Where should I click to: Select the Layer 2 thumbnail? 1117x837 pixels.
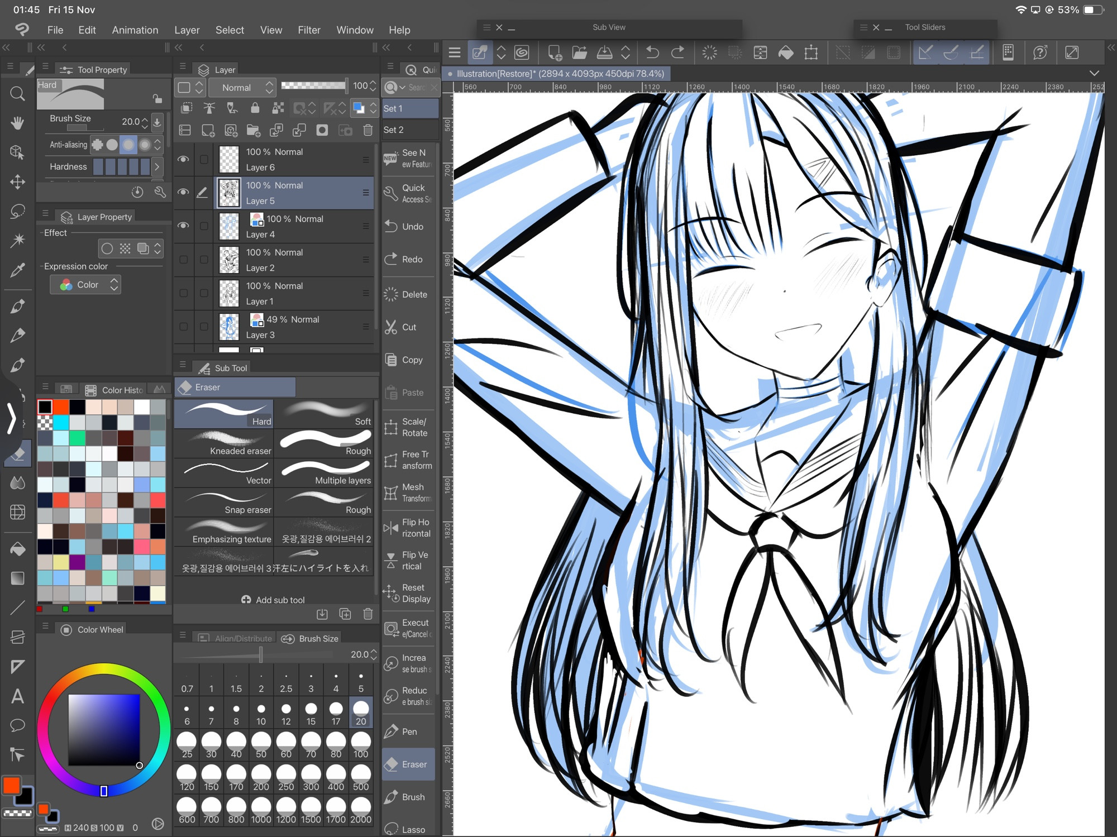[x=229, y=260]
